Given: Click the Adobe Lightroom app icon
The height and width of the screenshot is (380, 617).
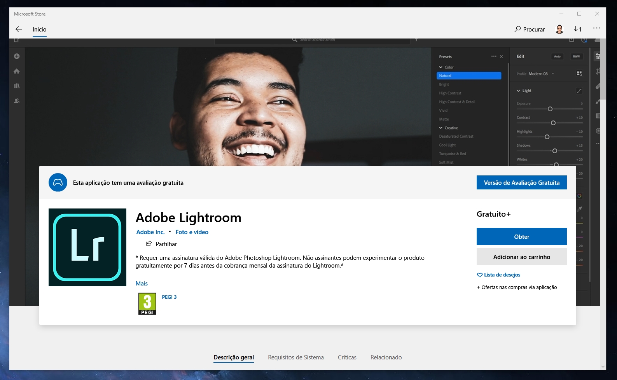Looking at the screenshot, I should point(87,247).
